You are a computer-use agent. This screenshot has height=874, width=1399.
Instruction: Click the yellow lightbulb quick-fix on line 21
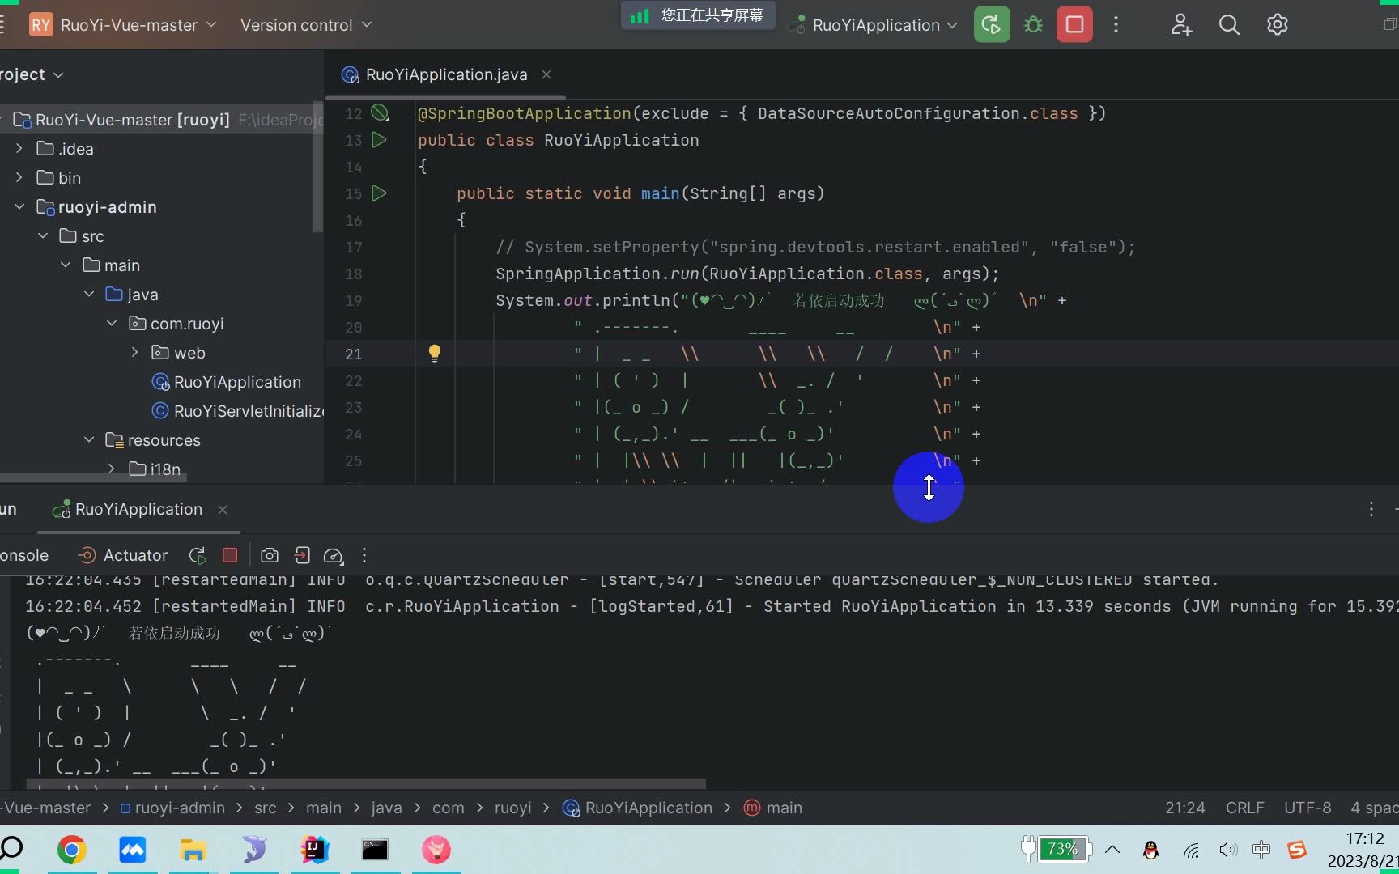tap(435, 353)
